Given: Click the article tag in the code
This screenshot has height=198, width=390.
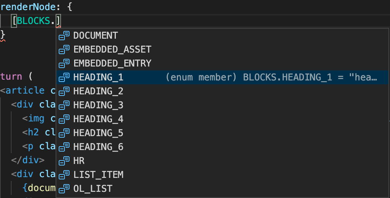Looking at the screenshot, I should [x=25, y=90].
